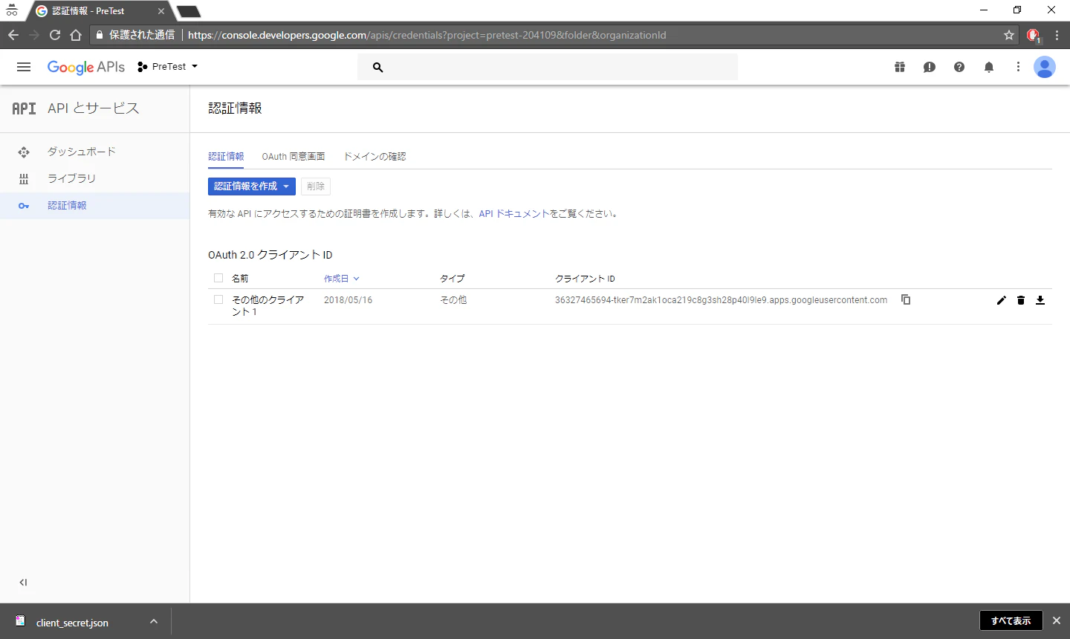Viewport: 1070px width, 639px height.
Task: Check the box for その他のクライアント 1
Action: pos(218,299)
